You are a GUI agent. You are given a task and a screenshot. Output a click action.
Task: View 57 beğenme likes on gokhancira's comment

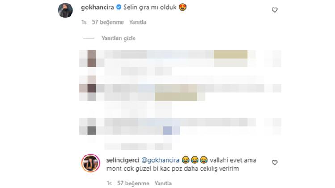point(108,22)
